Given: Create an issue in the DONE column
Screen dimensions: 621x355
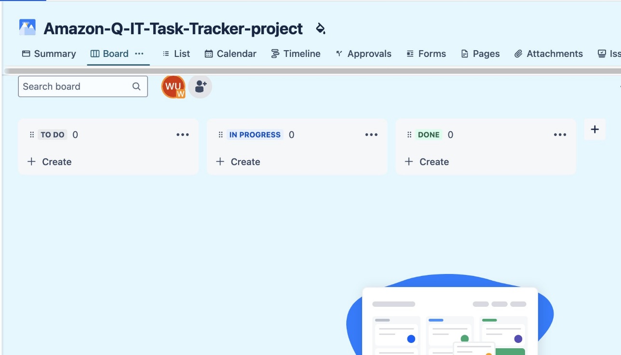Looking at the screenshot, I should point(427,162).
